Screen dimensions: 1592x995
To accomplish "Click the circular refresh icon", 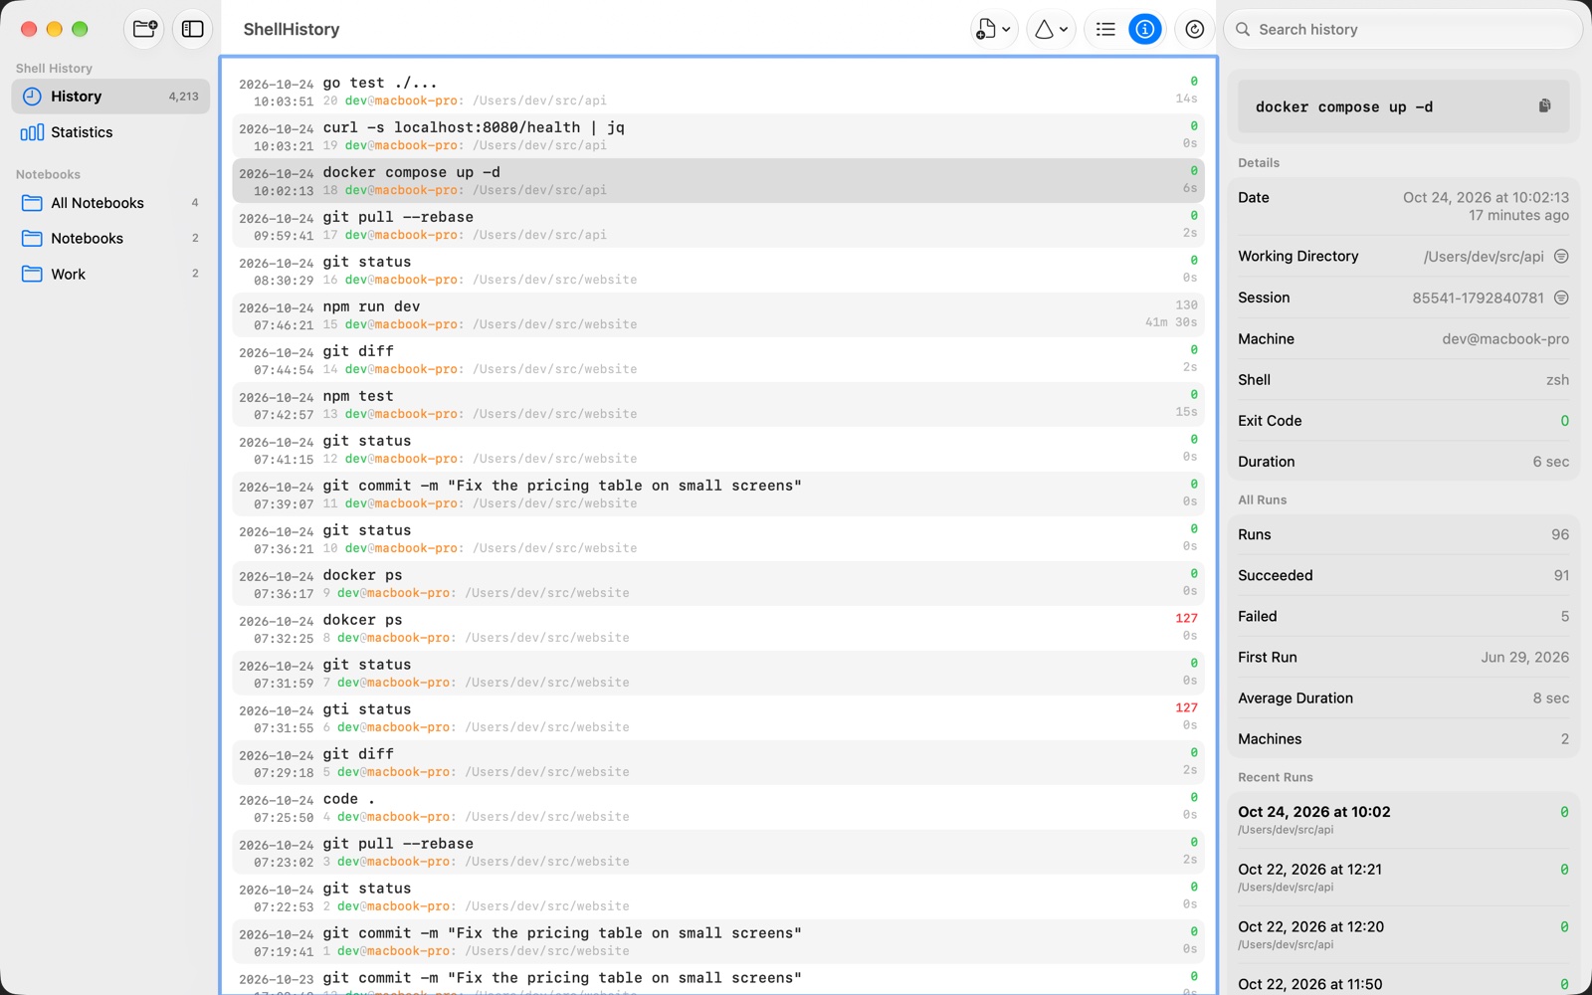I will 1194,30.
